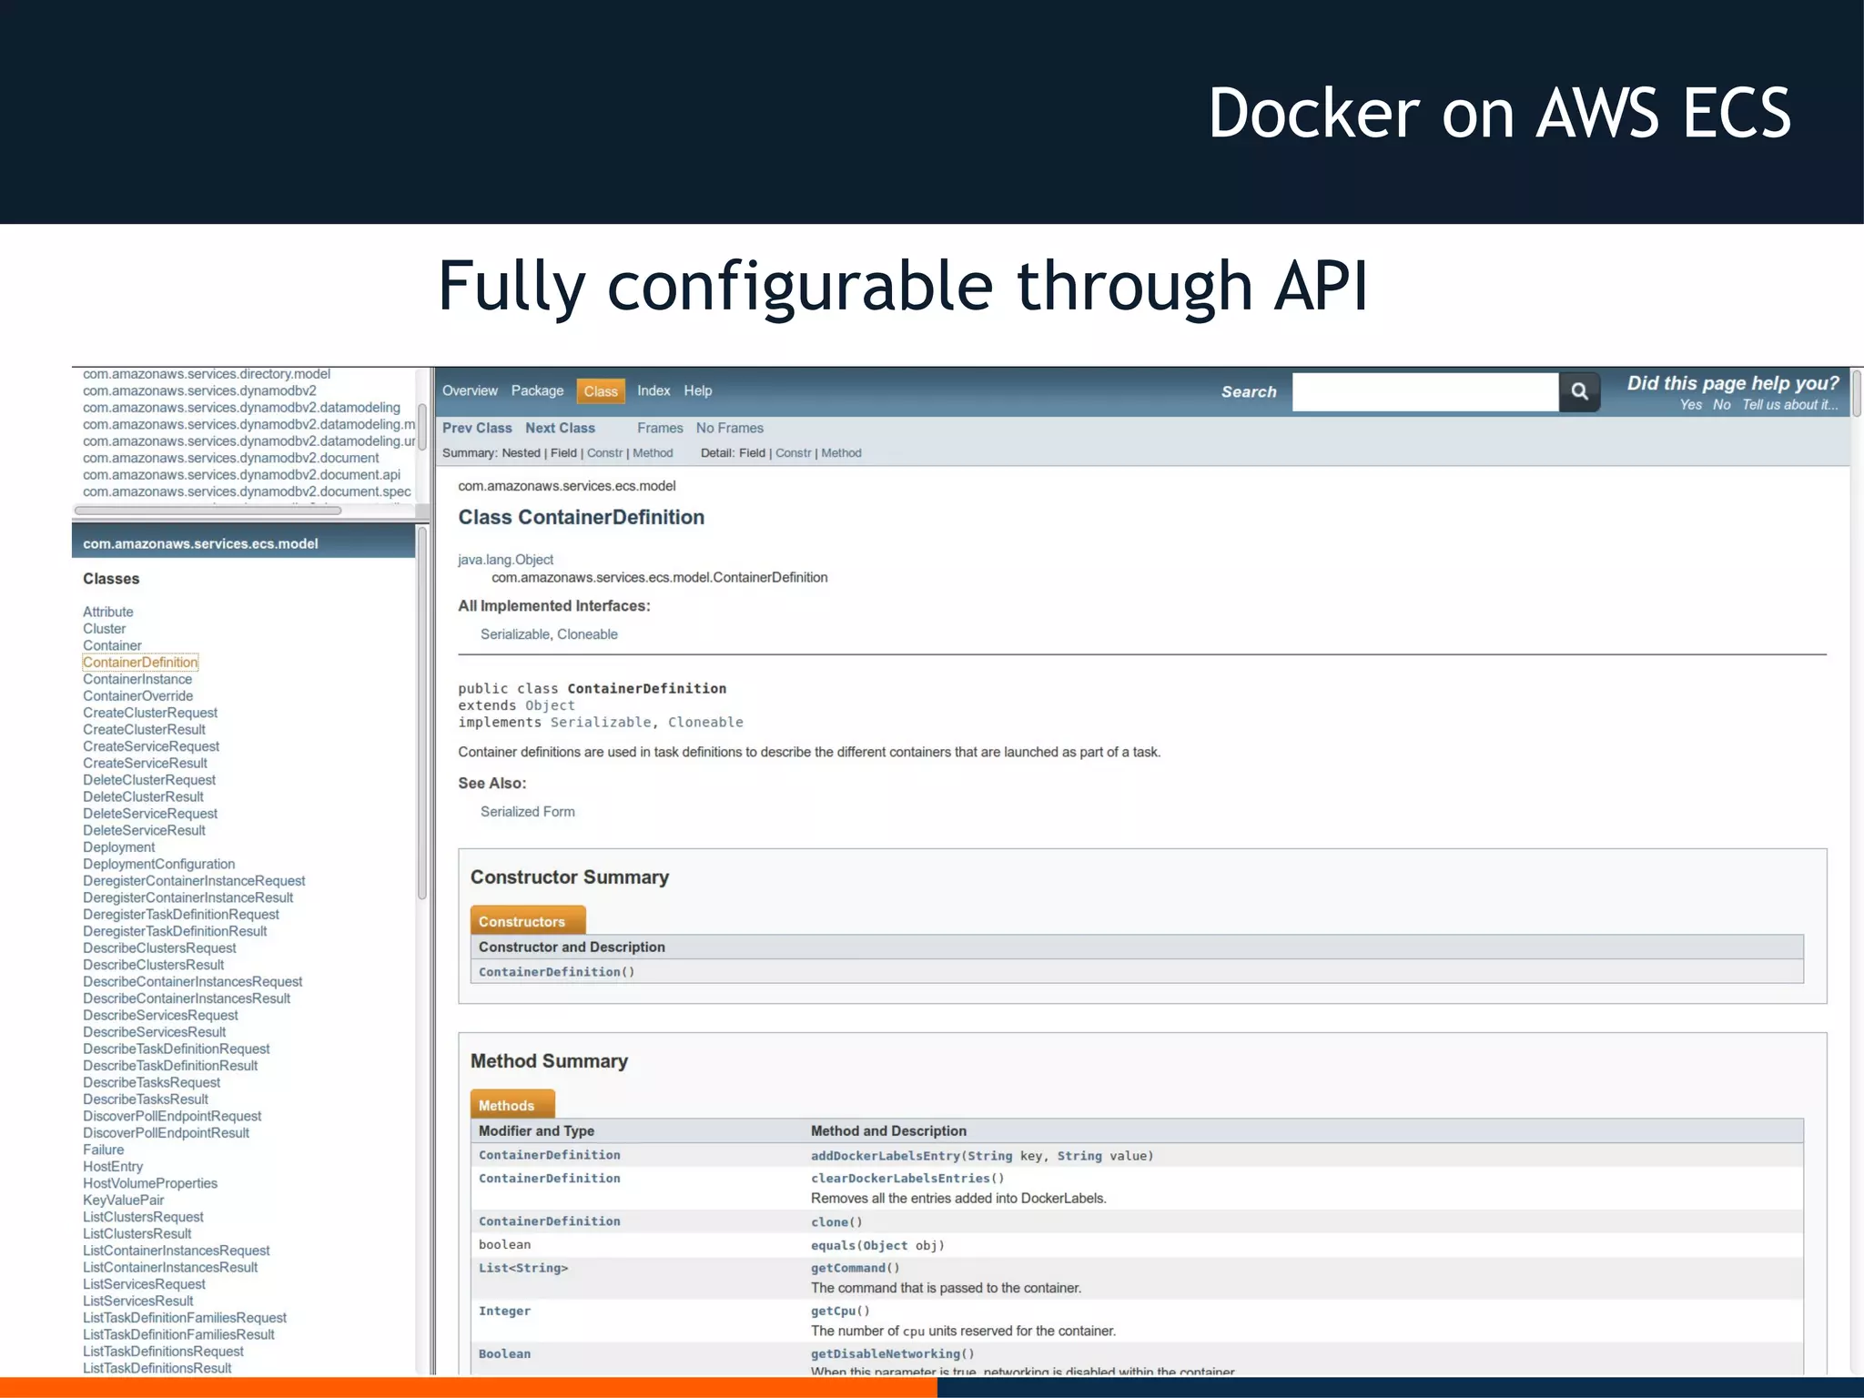Open com.amazonaws.services.dynamodbv2 package
This screenshot has width=1864, height=1398.
pyautogui.click(x=199, y=391)
